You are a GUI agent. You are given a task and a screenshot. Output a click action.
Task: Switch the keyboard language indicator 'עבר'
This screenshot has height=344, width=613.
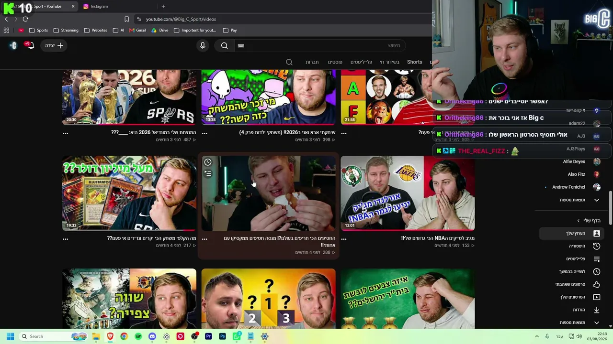pos(559,336)
